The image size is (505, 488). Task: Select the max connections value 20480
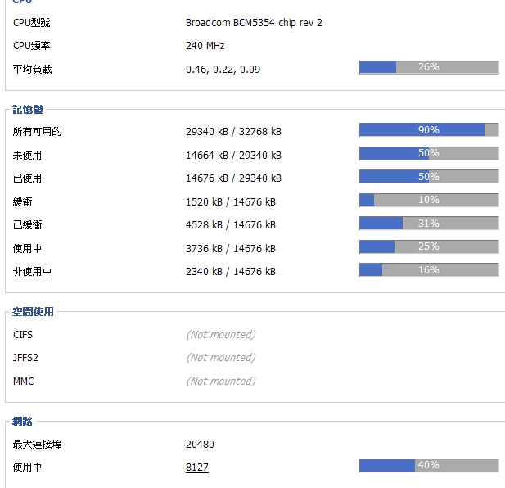(x=200, y=445)
